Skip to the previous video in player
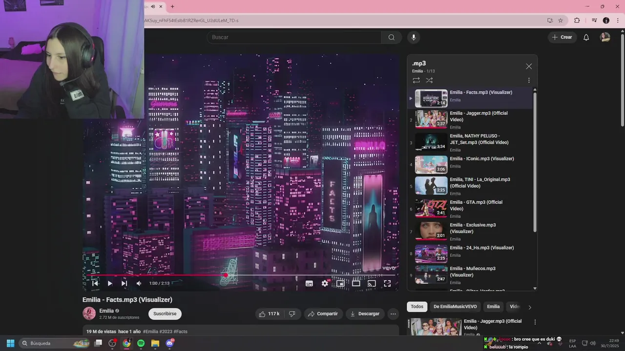Viewport: 625px width, 351px height. tap(95, 283)
